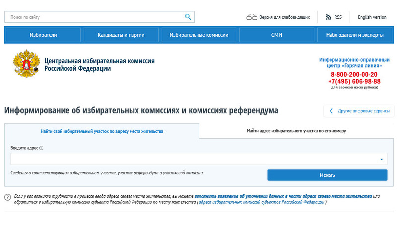Open the address clarification application link
Screen dimensions: 397x233
(x=283, y=196)
